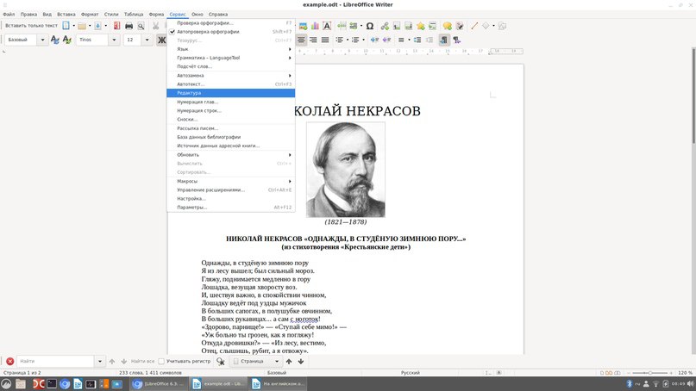696x391 pixels.
Task: Open Управление расширениями
Action: click(231, 189)
